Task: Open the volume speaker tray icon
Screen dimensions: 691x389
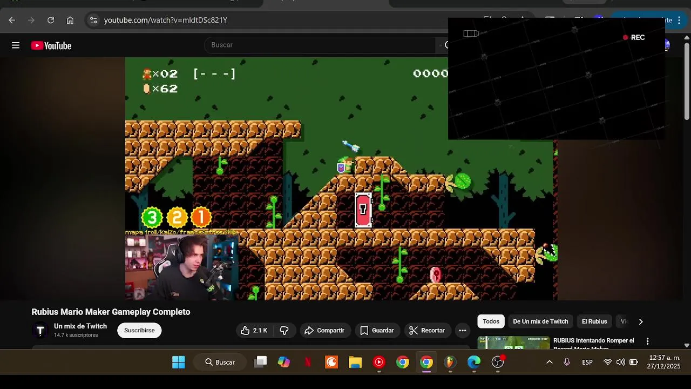Action: click(621, 362)
